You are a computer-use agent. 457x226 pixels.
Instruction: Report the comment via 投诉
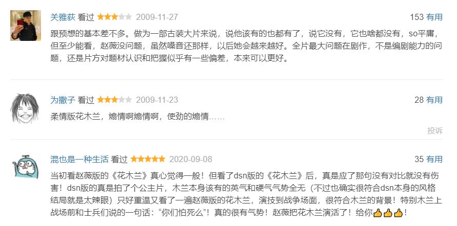[x=435, y=131]
